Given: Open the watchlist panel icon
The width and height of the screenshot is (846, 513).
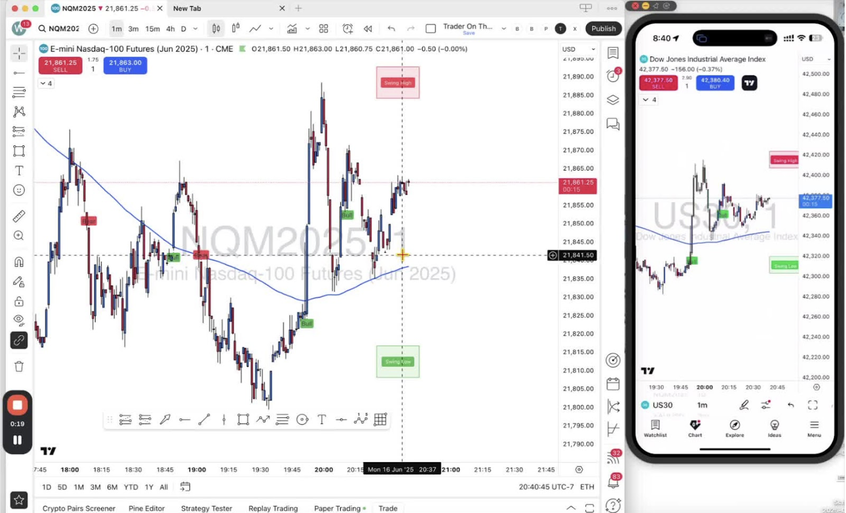Looking at the screenshot, I should [x=613, y=53].
